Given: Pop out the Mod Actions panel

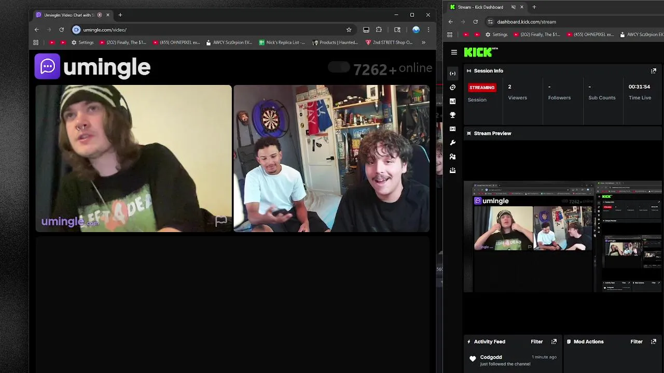Looking at the screenshot, I should 654,342.
